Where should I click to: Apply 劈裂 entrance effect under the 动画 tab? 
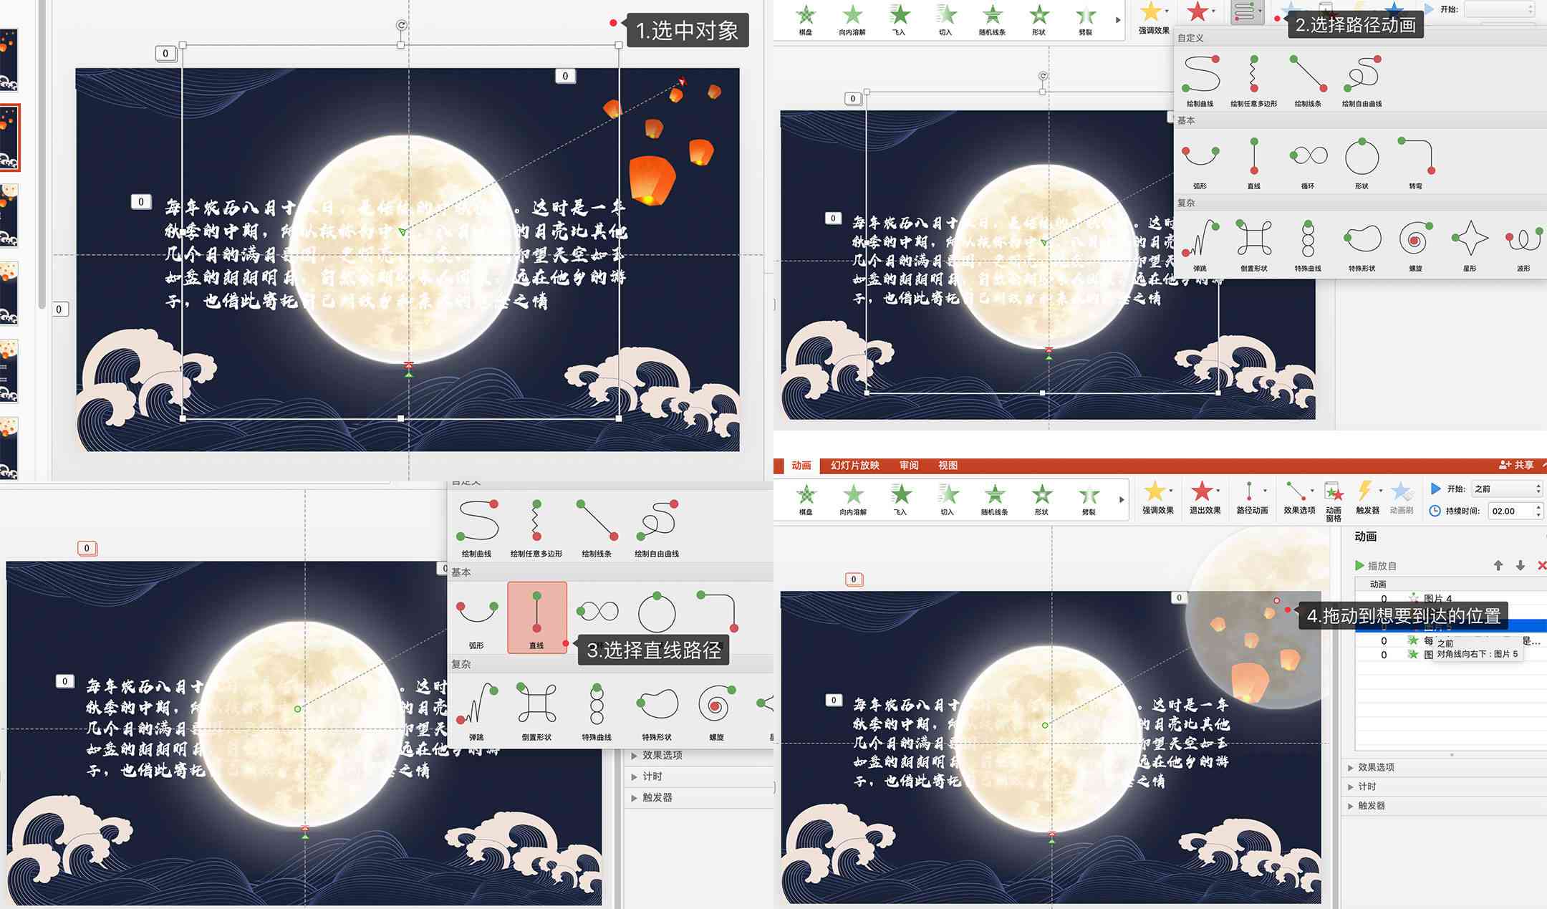coord(1089,499)
